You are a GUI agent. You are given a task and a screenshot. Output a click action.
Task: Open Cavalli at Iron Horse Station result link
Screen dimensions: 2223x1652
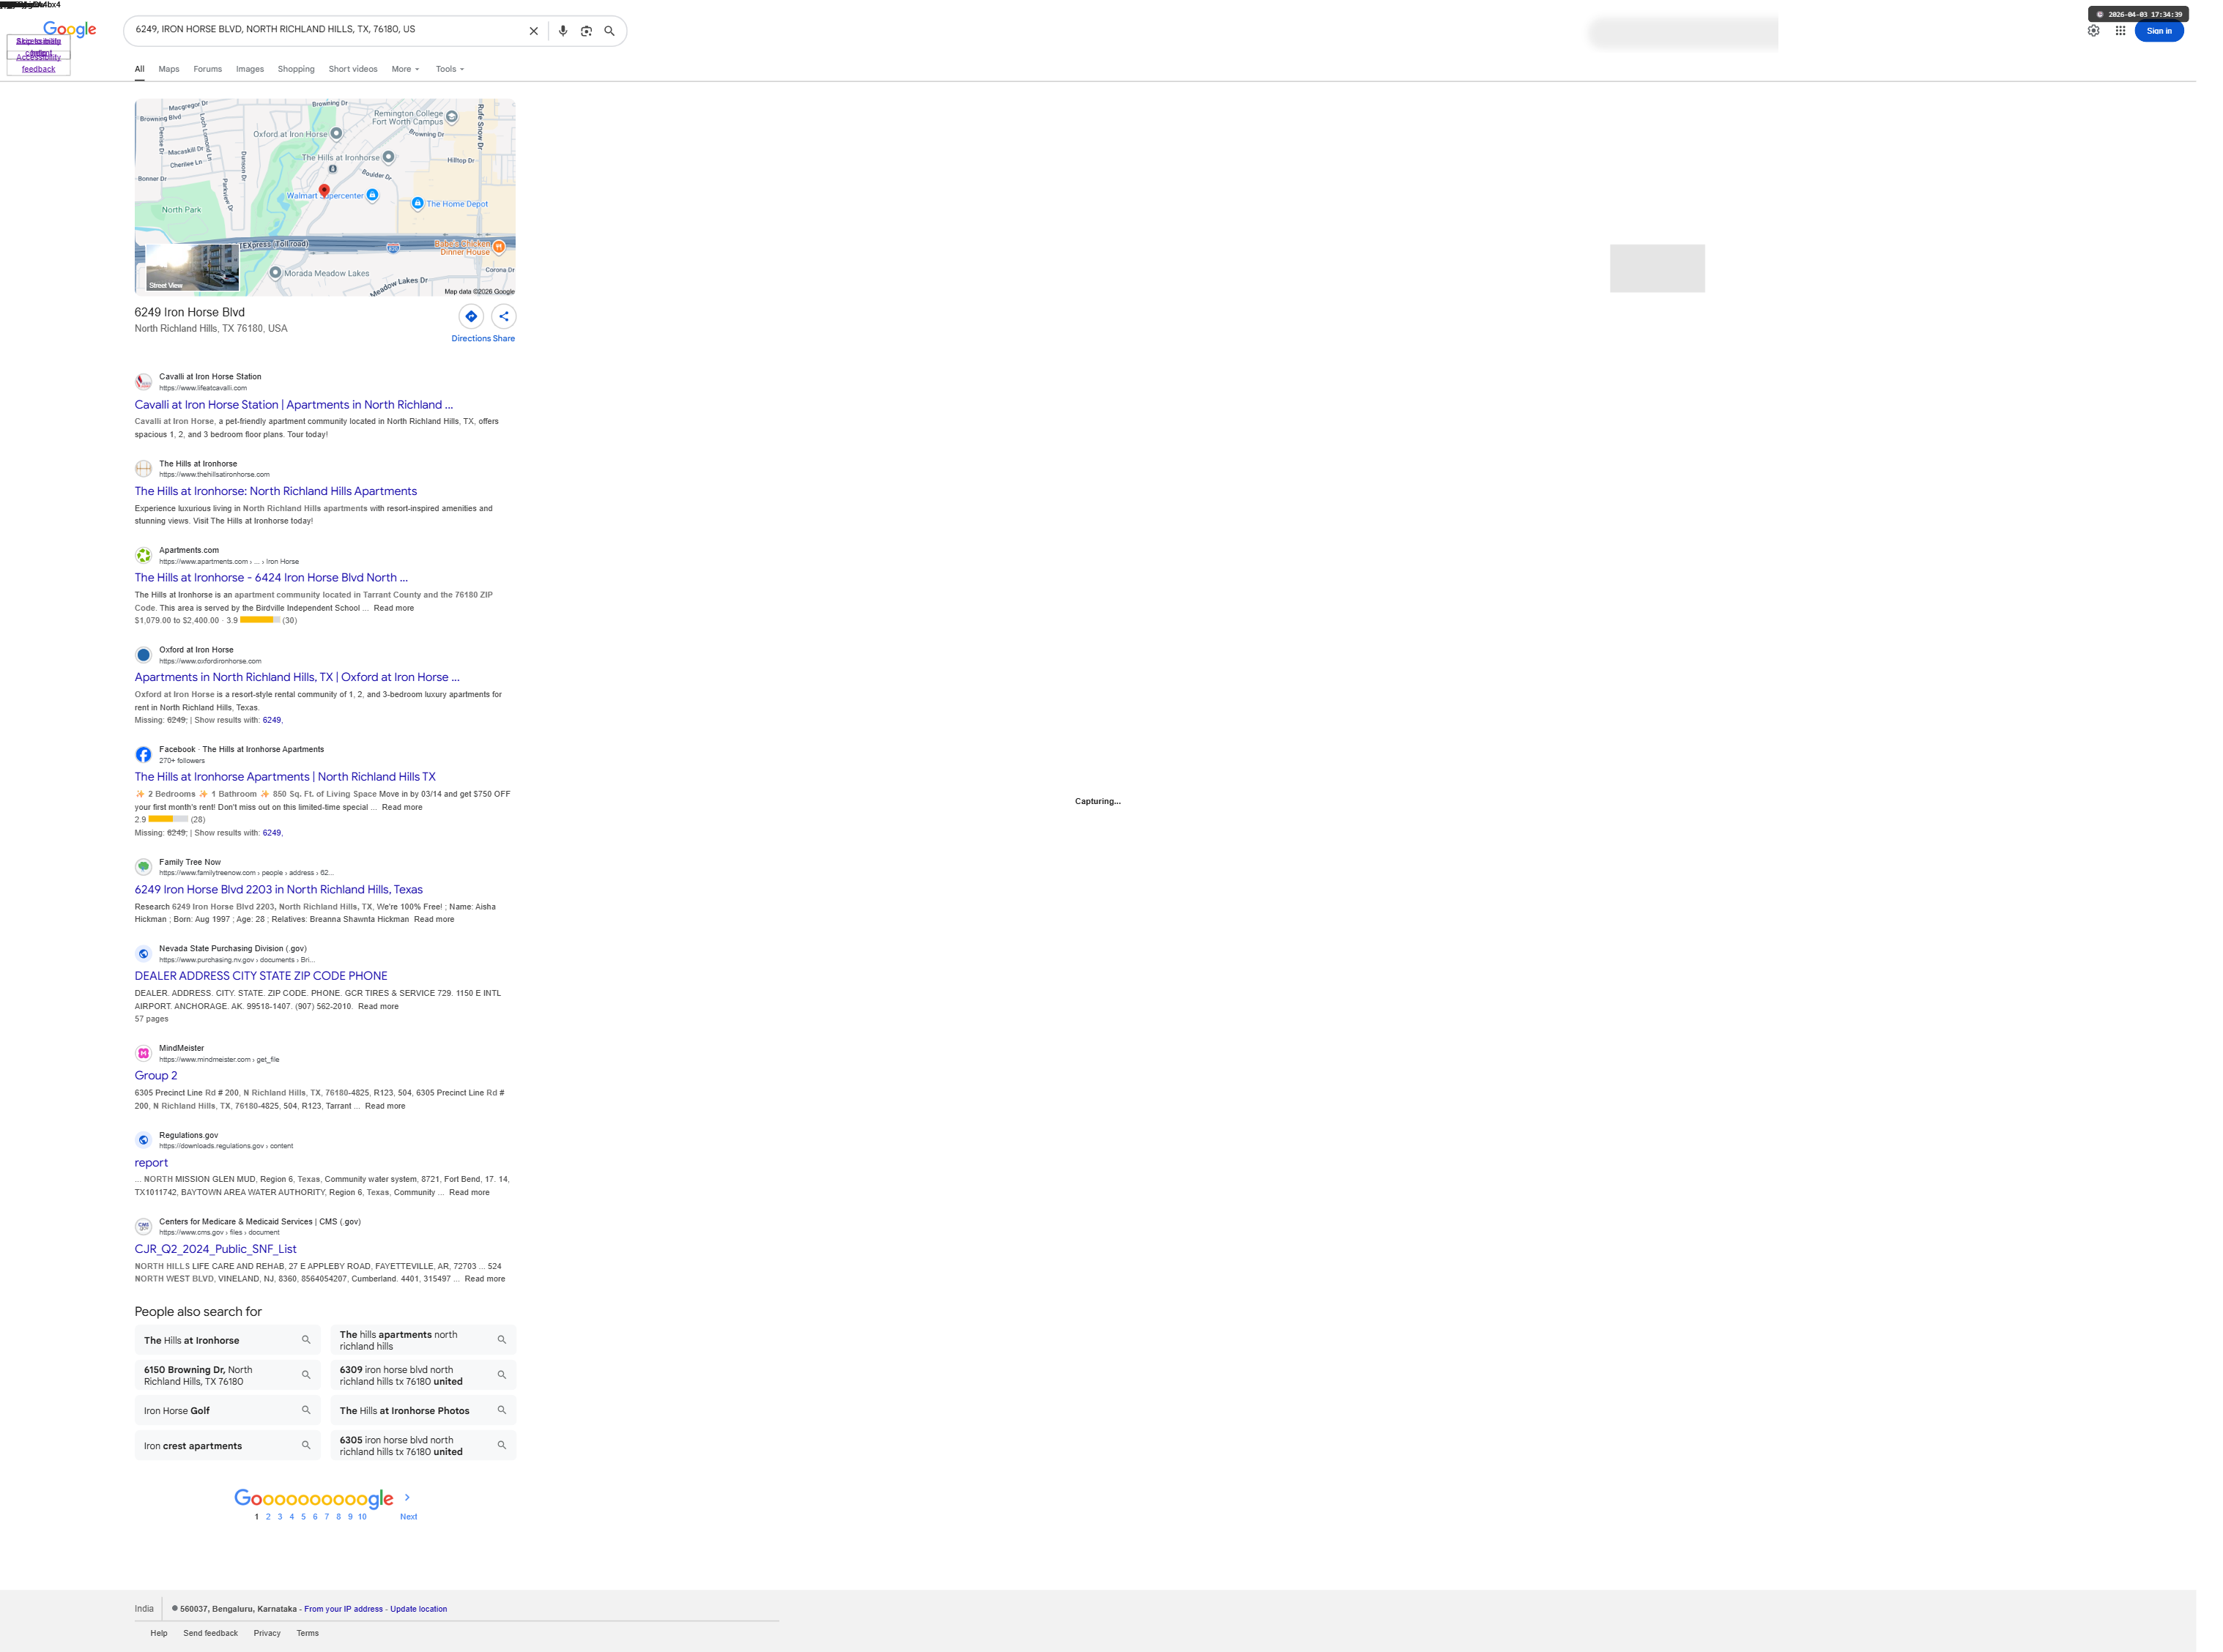coord(293,405)
